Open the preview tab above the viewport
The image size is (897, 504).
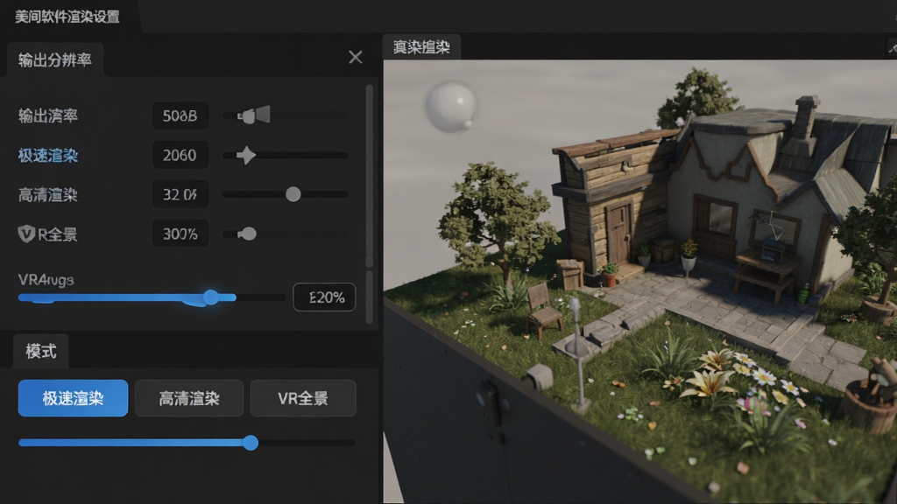coord(421,47)
